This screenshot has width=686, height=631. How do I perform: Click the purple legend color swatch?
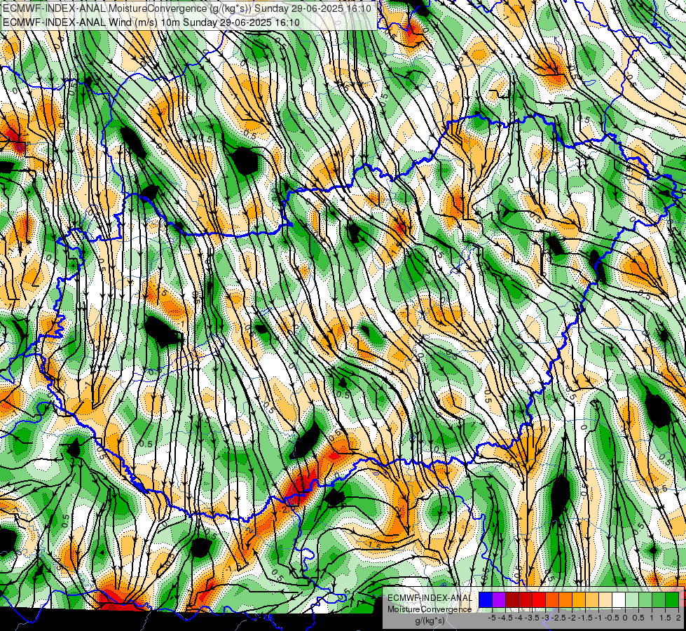(x=499, y=599)
